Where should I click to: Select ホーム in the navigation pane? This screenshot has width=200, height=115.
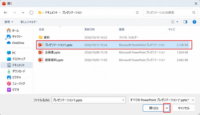(x=13, y=30)
